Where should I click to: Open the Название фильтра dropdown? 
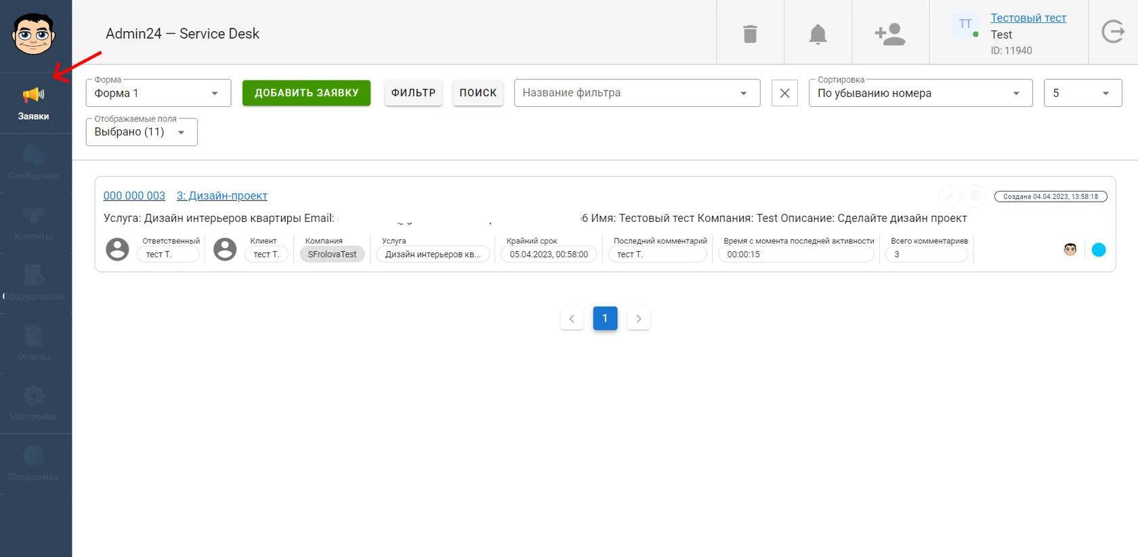(x=637, y=93)
